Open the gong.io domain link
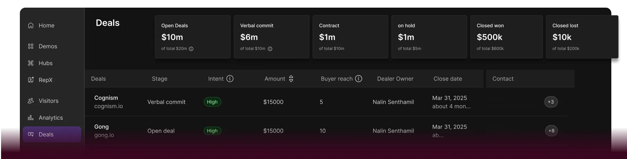The height and width of the screenshot is (159, 627). 104,135
